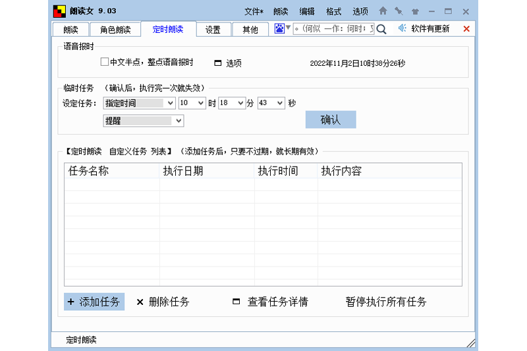Screen dimensions: 527x351
Task: Click the speaker icon beside update notice
Action: (x=402, y=28)
